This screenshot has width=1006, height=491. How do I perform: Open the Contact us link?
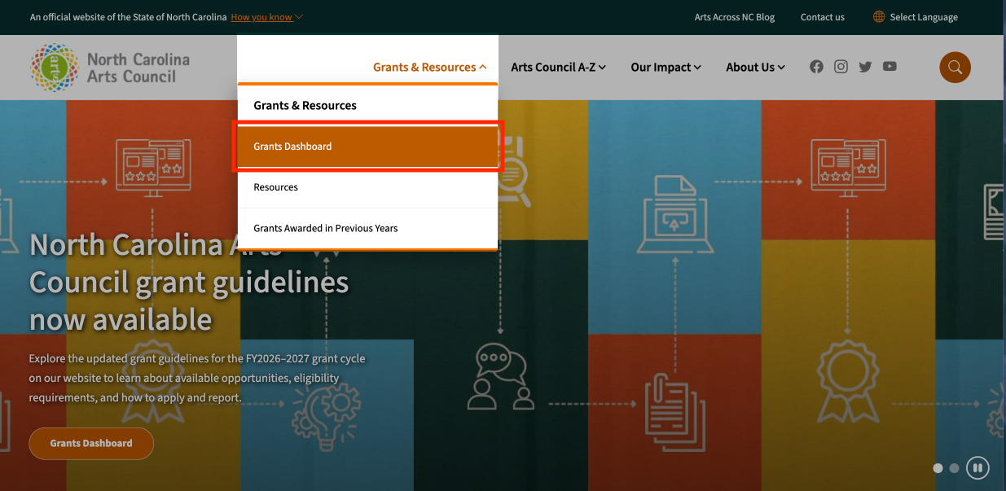[x=822, y=16]
